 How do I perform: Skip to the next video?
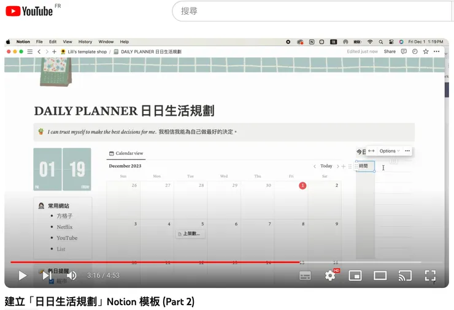point(47,275)
